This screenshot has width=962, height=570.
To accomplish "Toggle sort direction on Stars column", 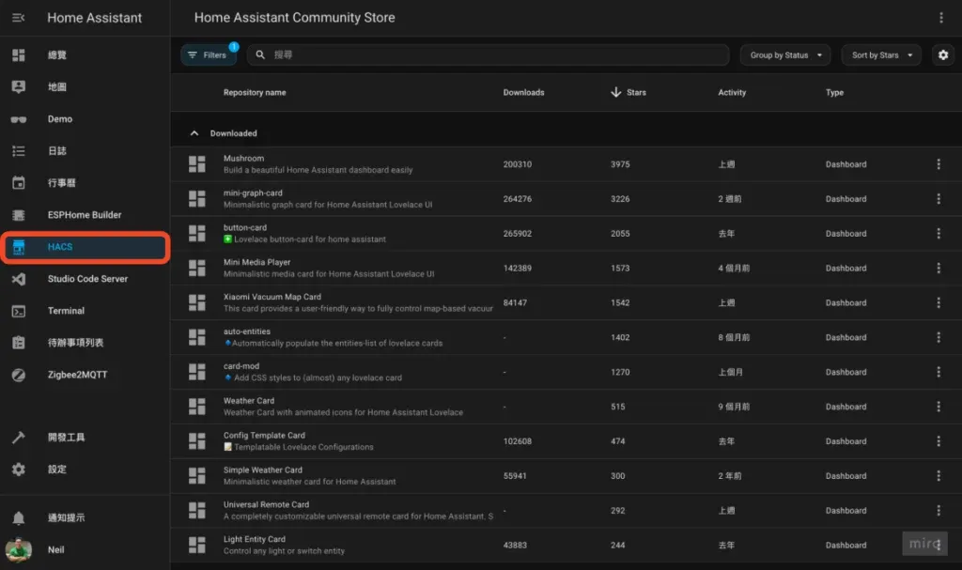I will point(616,92).
